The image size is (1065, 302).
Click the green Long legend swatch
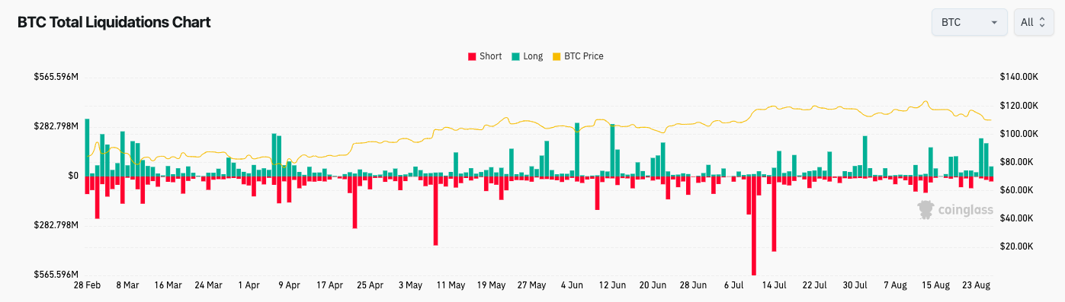(515, 56)
